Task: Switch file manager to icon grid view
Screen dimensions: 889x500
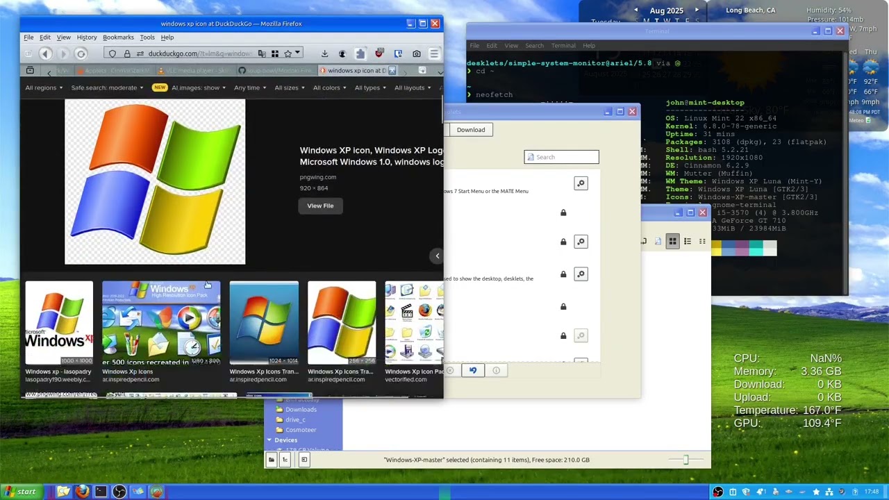Action: 672,241
